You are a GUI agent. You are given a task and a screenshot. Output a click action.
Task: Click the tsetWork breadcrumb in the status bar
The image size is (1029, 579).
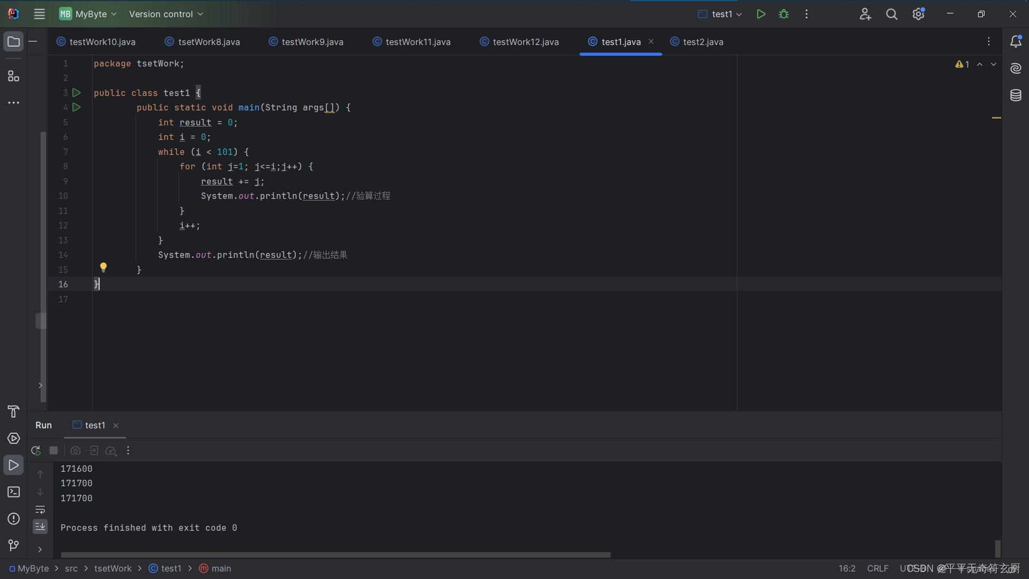click(x=113, y=568)
